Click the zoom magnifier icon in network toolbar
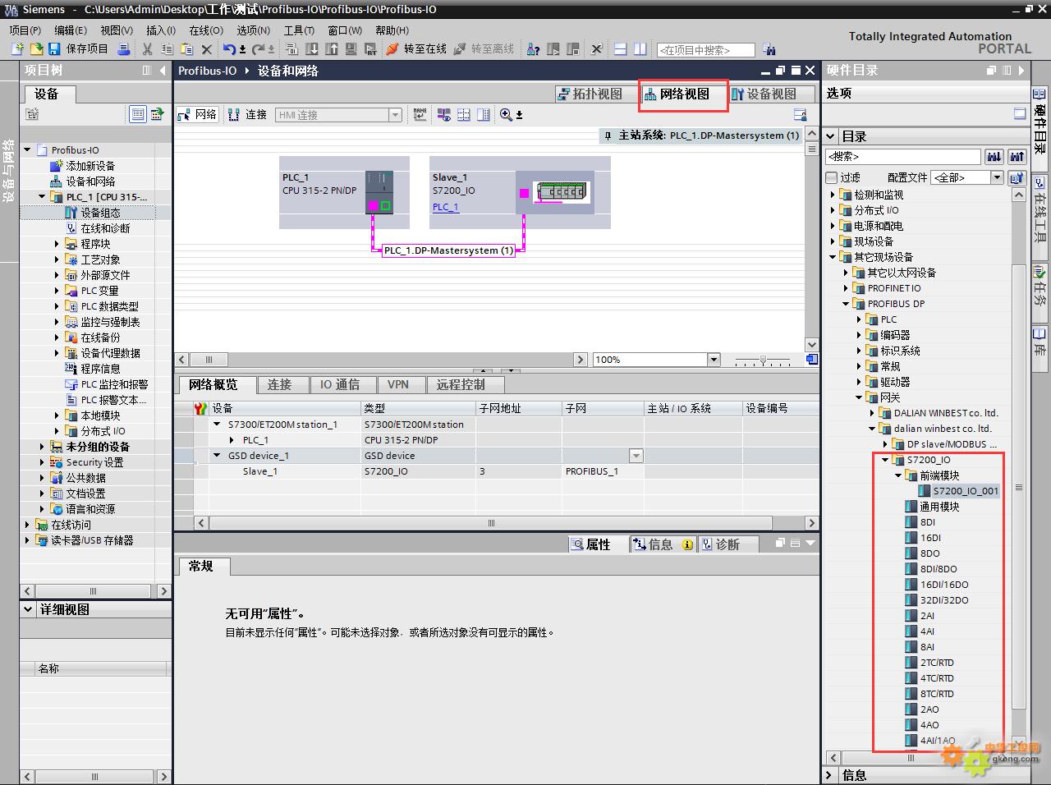Viewport: 1051px width, 785px height. (506, 114)
